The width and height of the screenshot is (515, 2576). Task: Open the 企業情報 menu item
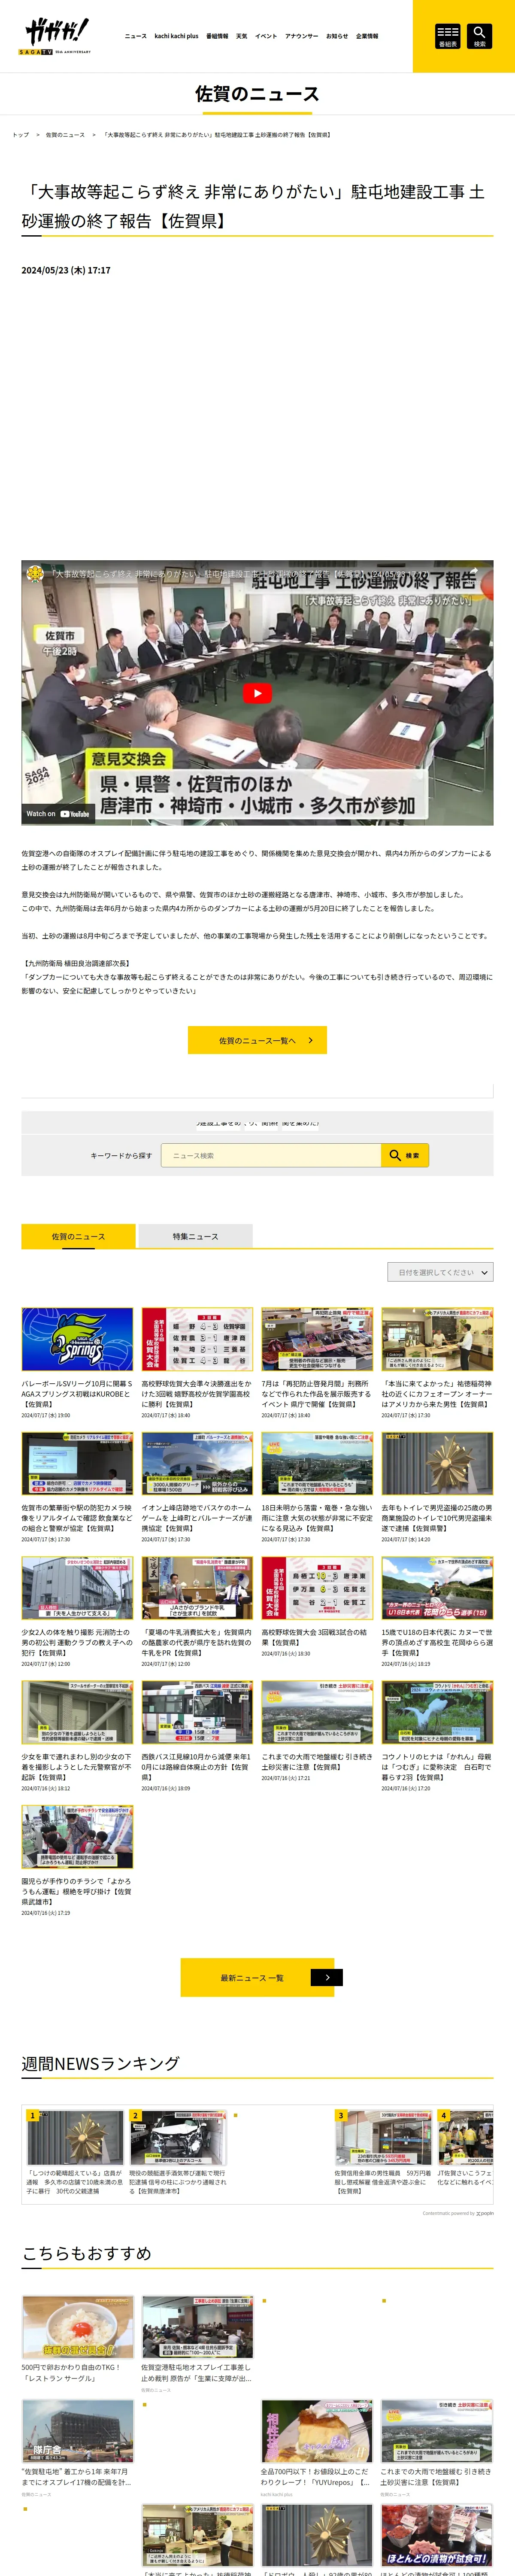click(367, 36)
